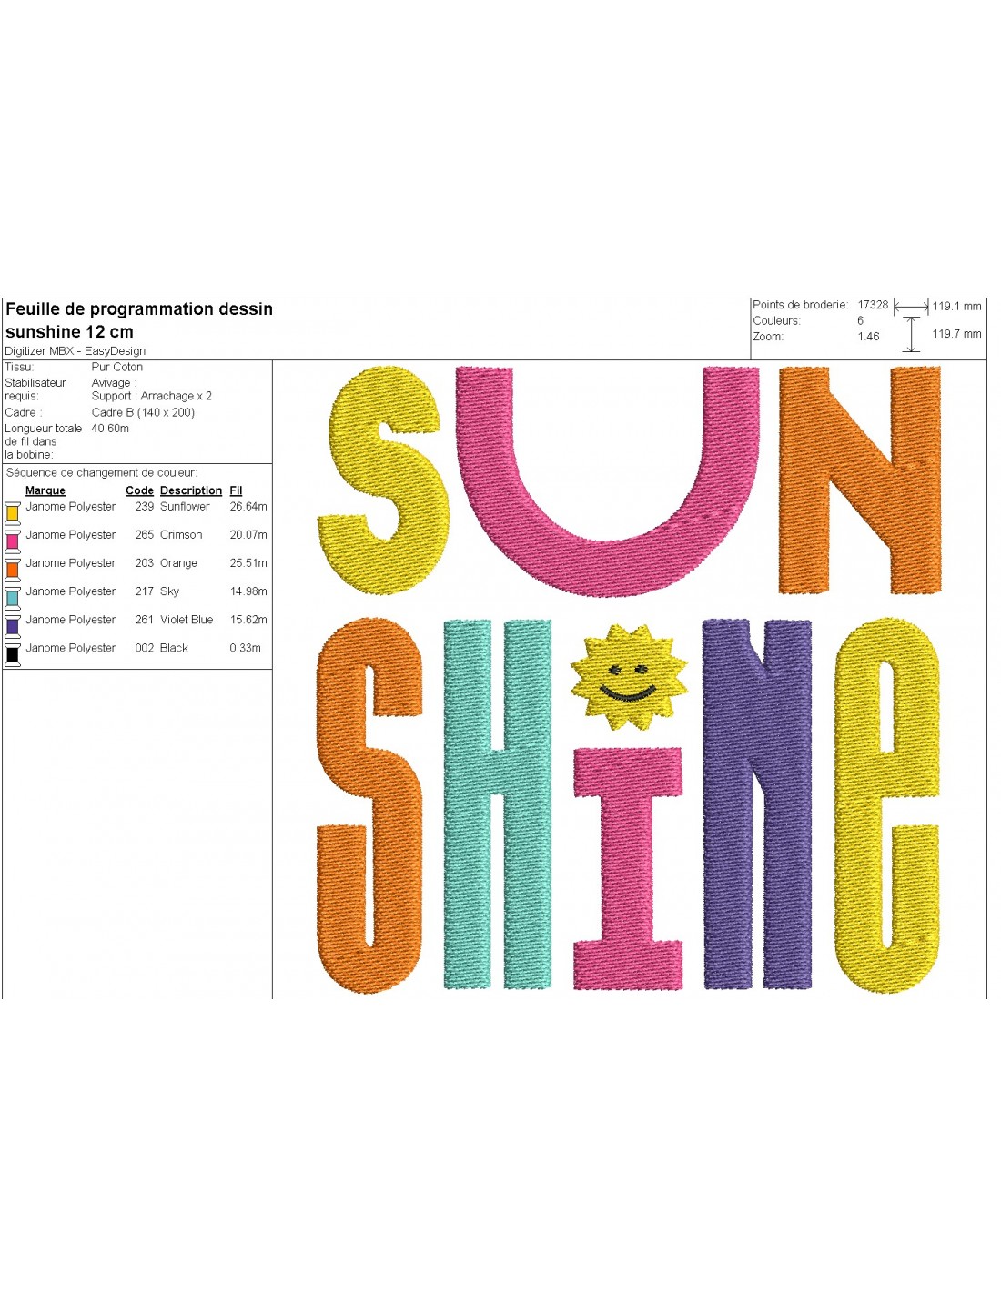Click the yellow embroidered letter S
The width and height of the screenshot is (1001, 1294).
click(383, 480)
